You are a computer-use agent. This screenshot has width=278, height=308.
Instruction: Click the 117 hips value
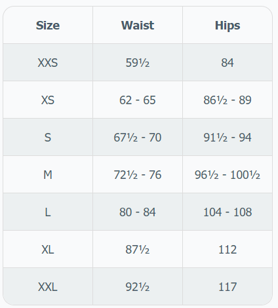click(228, 287)
